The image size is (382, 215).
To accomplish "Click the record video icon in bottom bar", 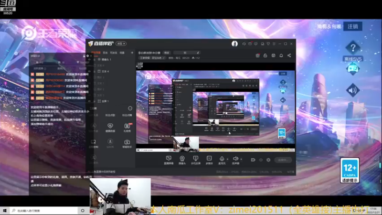I will [253, 160].
